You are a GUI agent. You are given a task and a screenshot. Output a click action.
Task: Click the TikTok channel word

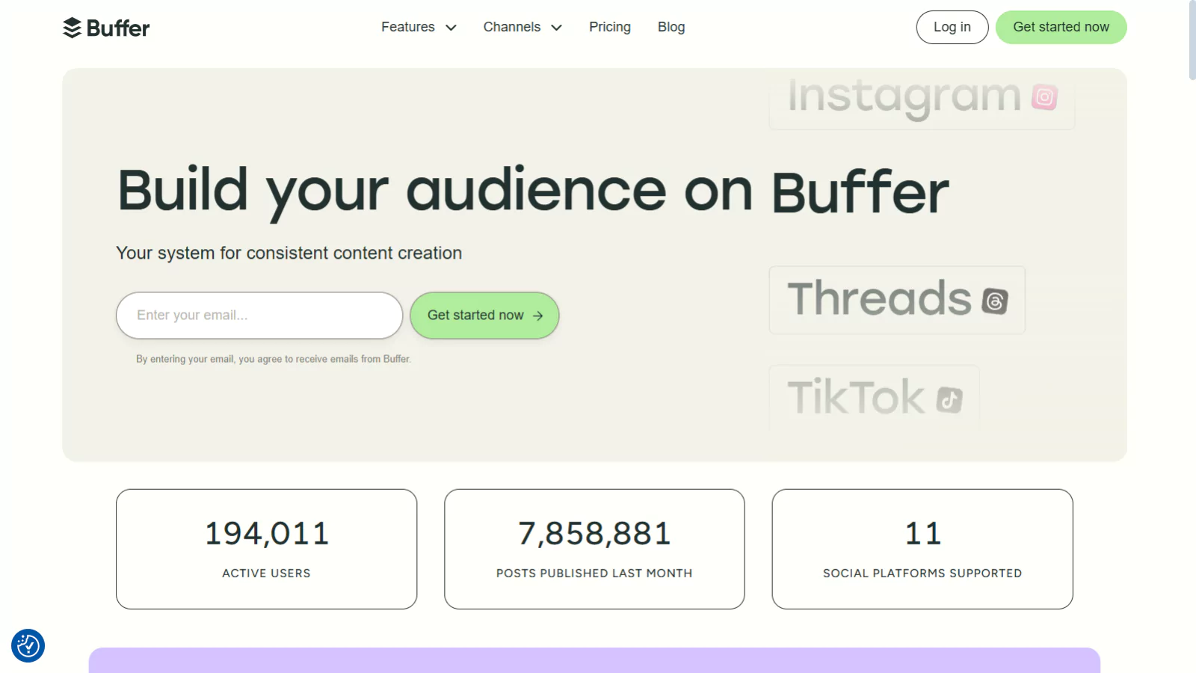pos(856,397)
